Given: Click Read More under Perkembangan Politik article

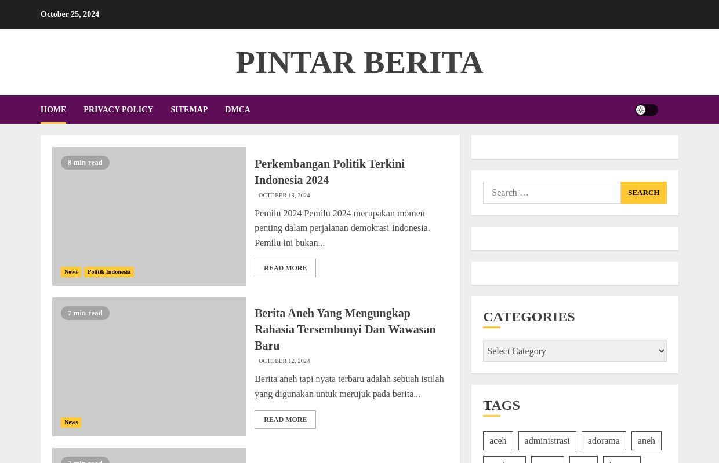Looking at the screenshot, I should click(285, 268).
